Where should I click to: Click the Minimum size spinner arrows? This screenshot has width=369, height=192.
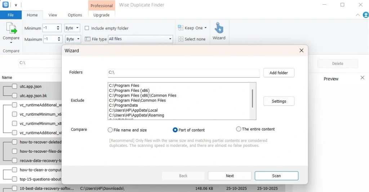pyautogui.click(x=58, y=28)
